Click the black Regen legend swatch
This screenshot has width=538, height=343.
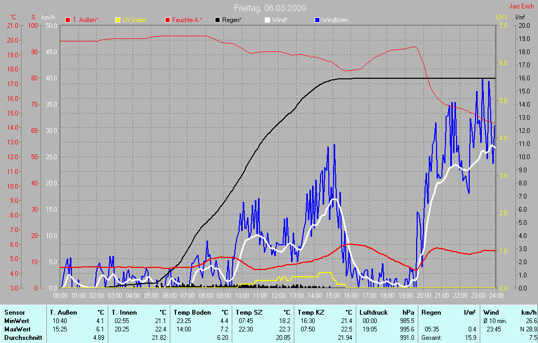click(218, 20)
